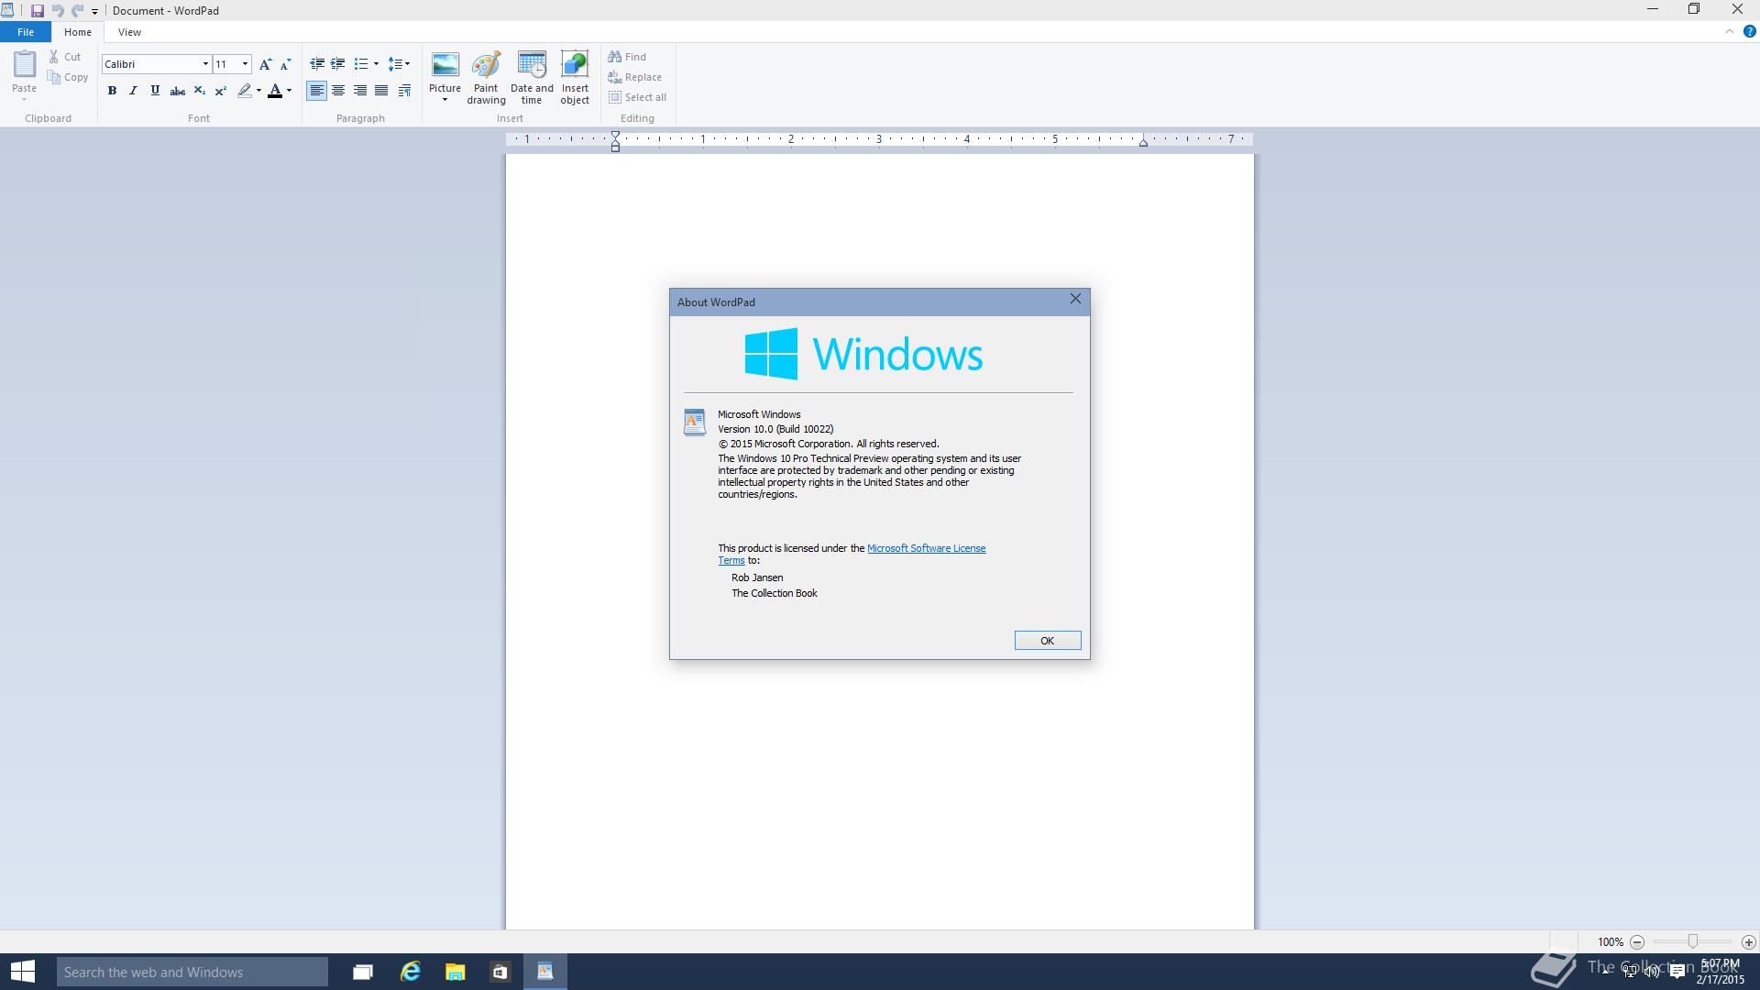Close the About WordPad dialog
Viewport: 1760px width, 990px height.
coord(1075,299)
